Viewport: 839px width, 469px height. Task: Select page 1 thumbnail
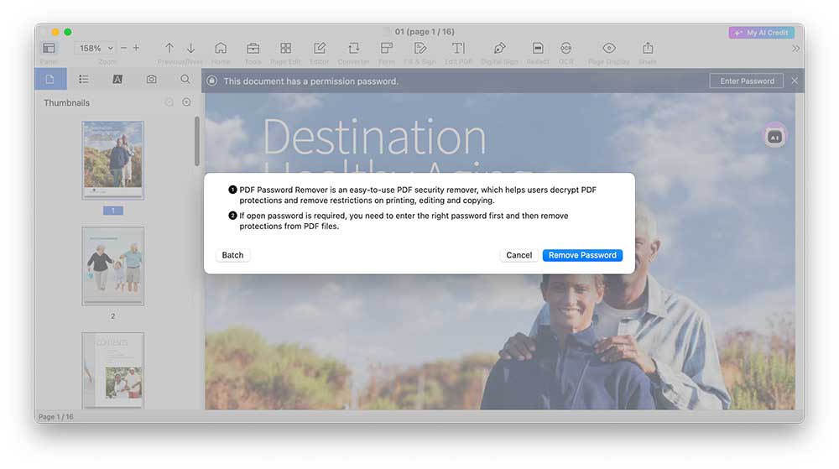113,160
